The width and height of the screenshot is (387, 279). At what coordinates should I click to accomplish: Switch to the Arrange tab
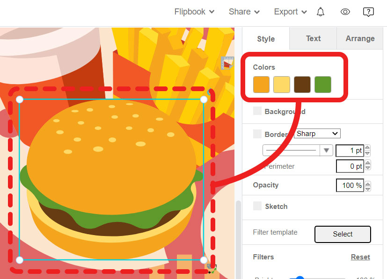pyautogui.click(x=360, y=39)
